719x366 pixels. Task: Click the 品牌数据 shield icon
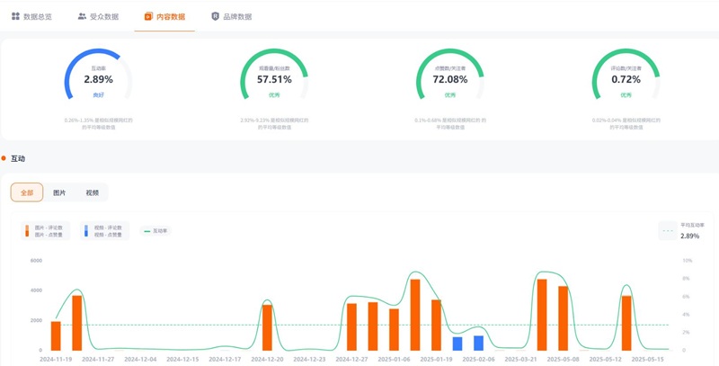215,16
